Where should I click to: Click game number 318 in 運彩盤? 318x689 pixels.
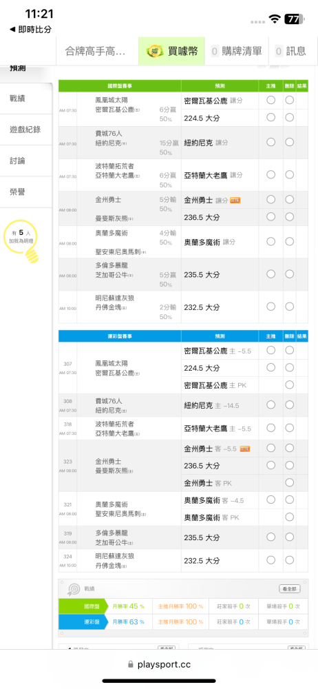67,424
